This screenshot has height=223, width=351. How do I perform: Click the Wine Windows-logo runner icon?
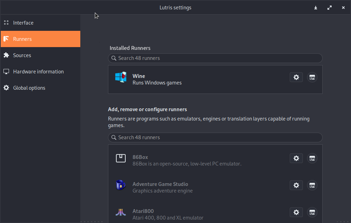[x=121, y=77]
